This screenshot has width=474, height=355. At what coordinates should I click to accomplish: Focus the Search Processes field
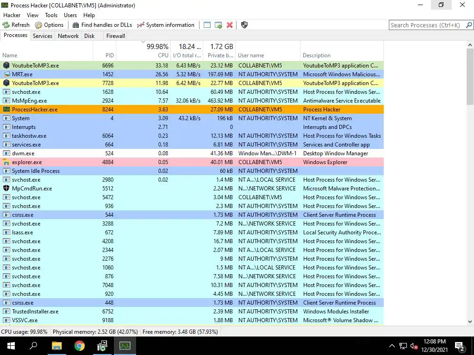(427, 25)
